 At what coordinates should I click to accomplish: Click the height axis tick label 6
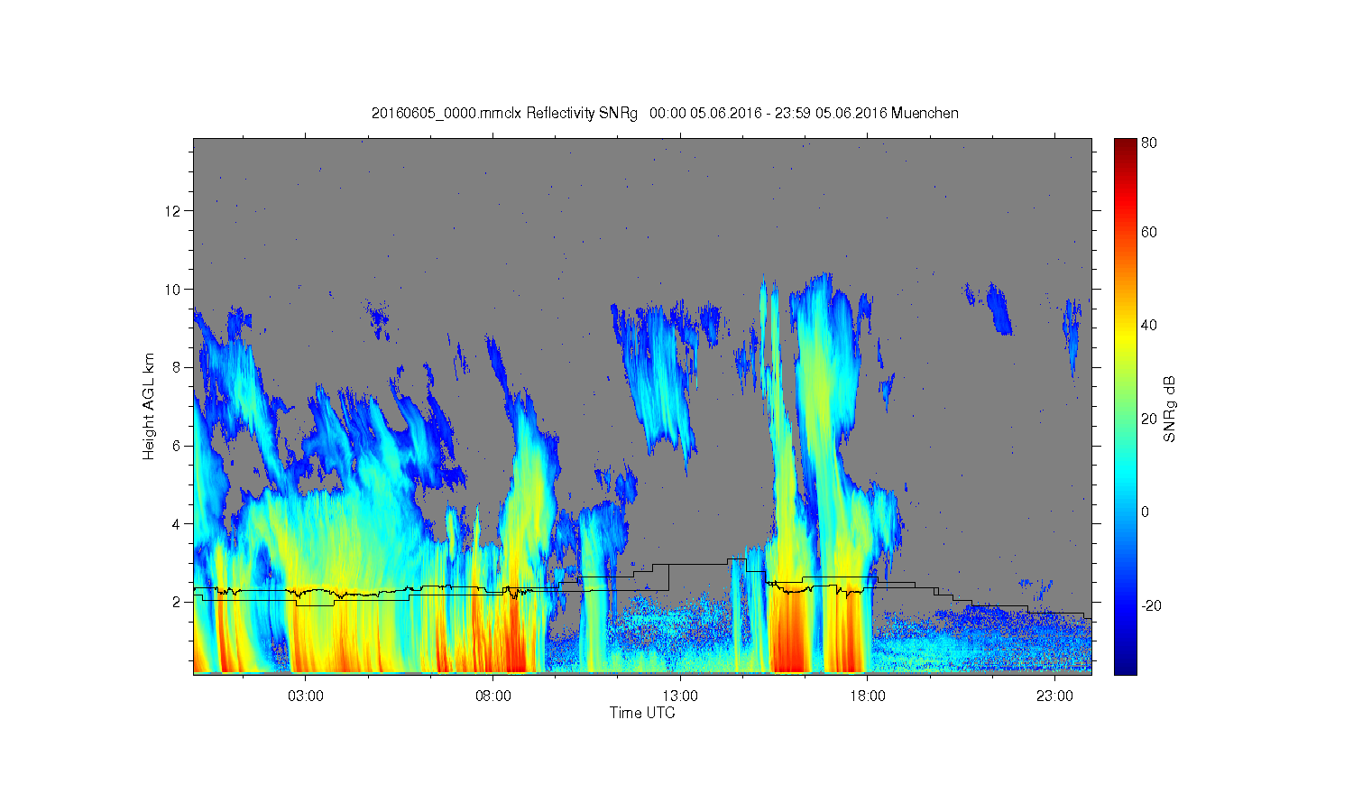pyautogui.click(x=177, y=446)
